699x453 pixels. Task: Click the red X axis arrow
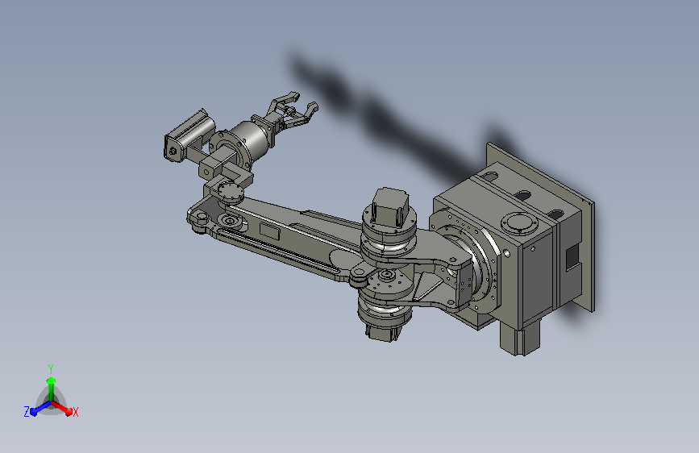click(62, 408)
